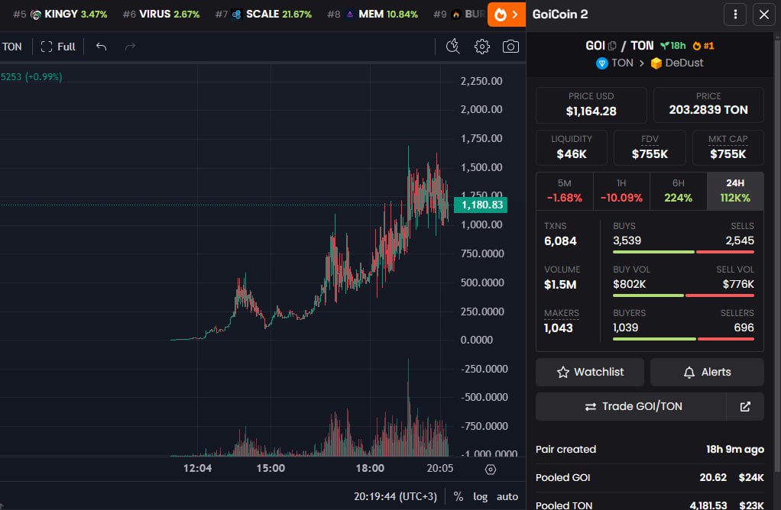
Task: Click the trending fire arrow button
Action: coord(506,15)
